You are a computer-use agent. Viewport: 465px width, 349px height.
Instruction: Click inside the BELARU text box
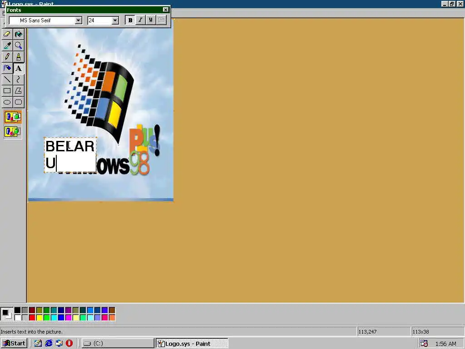pos(70,155)
